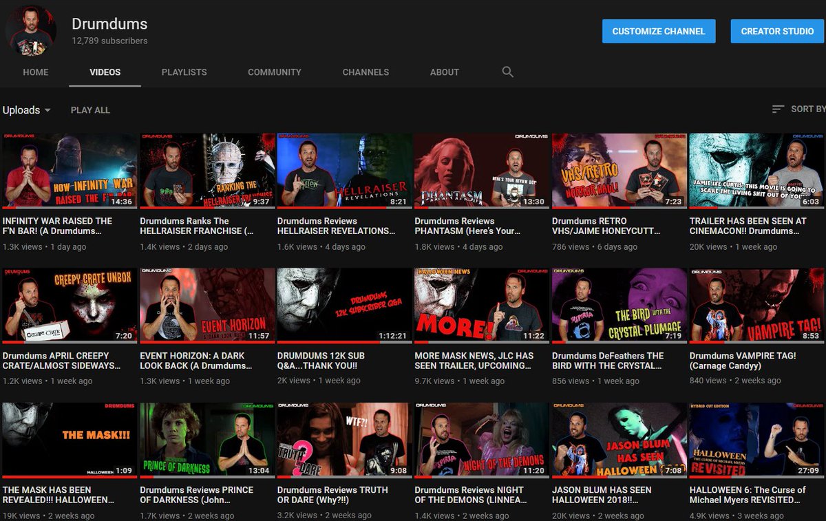This screenshot has height=521, width=826.
Task: Click '9.7K views · 1 week ago' text
Action: pyautogui.click(x=460, y=381)
